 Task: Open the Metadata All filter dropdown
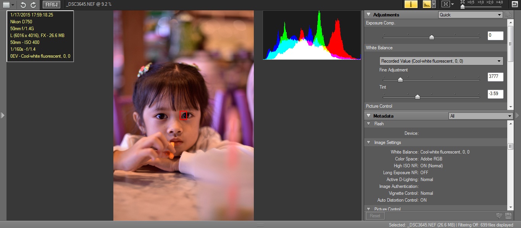point(481,116)
